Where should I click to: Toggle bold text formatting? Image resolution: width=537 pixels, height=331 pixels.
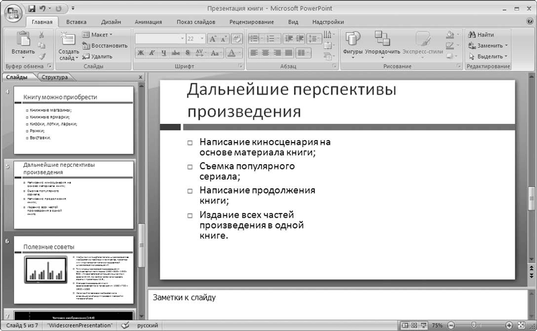(x=141, y=53)
